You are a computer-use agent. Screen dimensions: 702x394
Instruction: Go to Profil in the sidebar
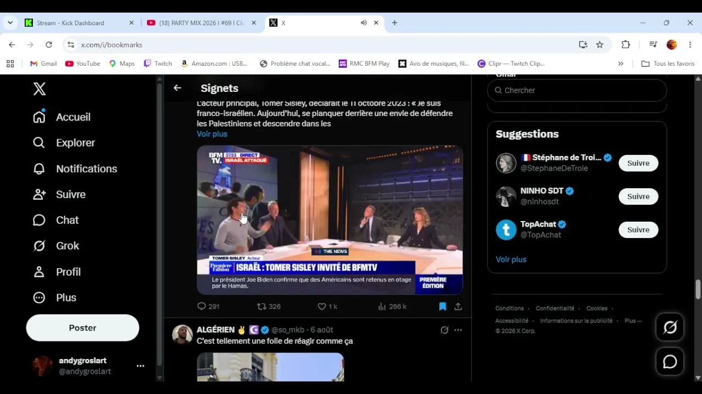56,272
